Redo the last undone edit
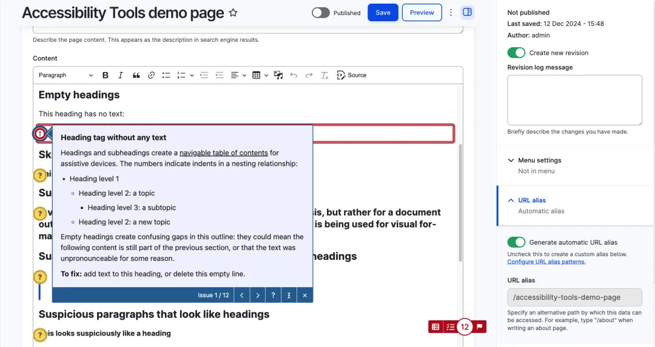The image size is (655, 347). coord(309,75)
